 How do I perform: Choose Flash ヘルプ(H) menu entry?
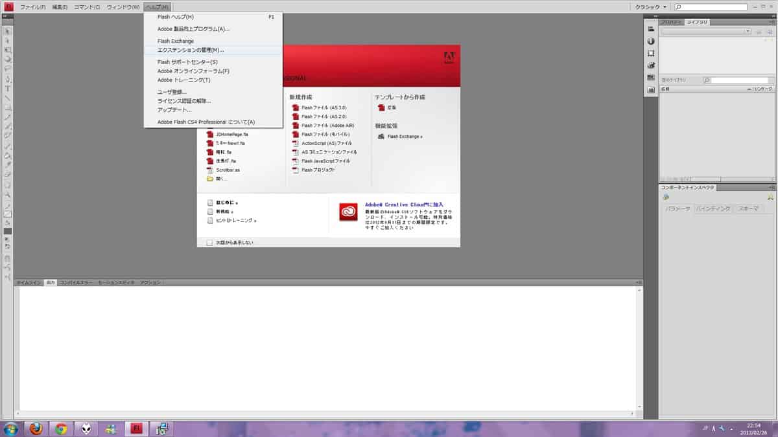[x=213, y=17]
